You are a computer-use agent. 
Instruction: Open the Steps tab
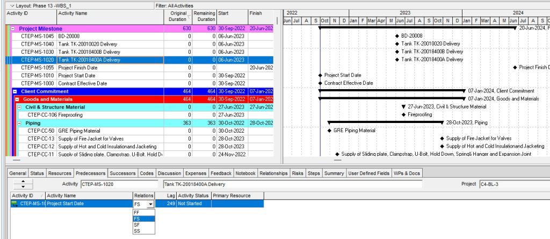tap(314, 173)
